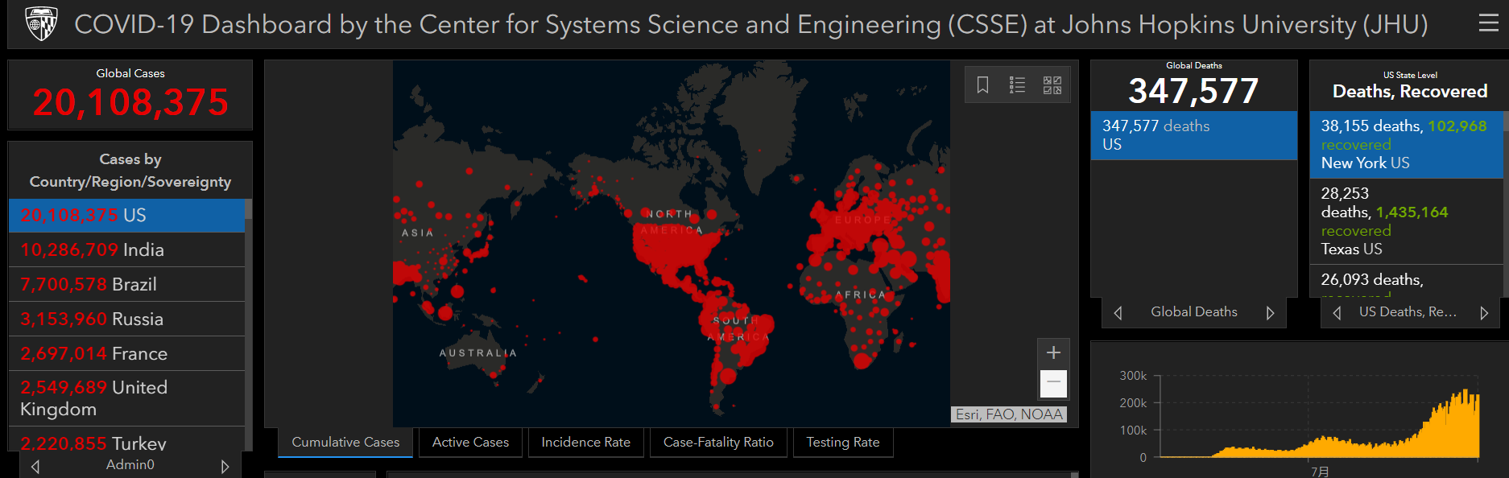Open the basemap gallery grid icon
This screenshot has height=478, width=1509.
point(1052,84)
